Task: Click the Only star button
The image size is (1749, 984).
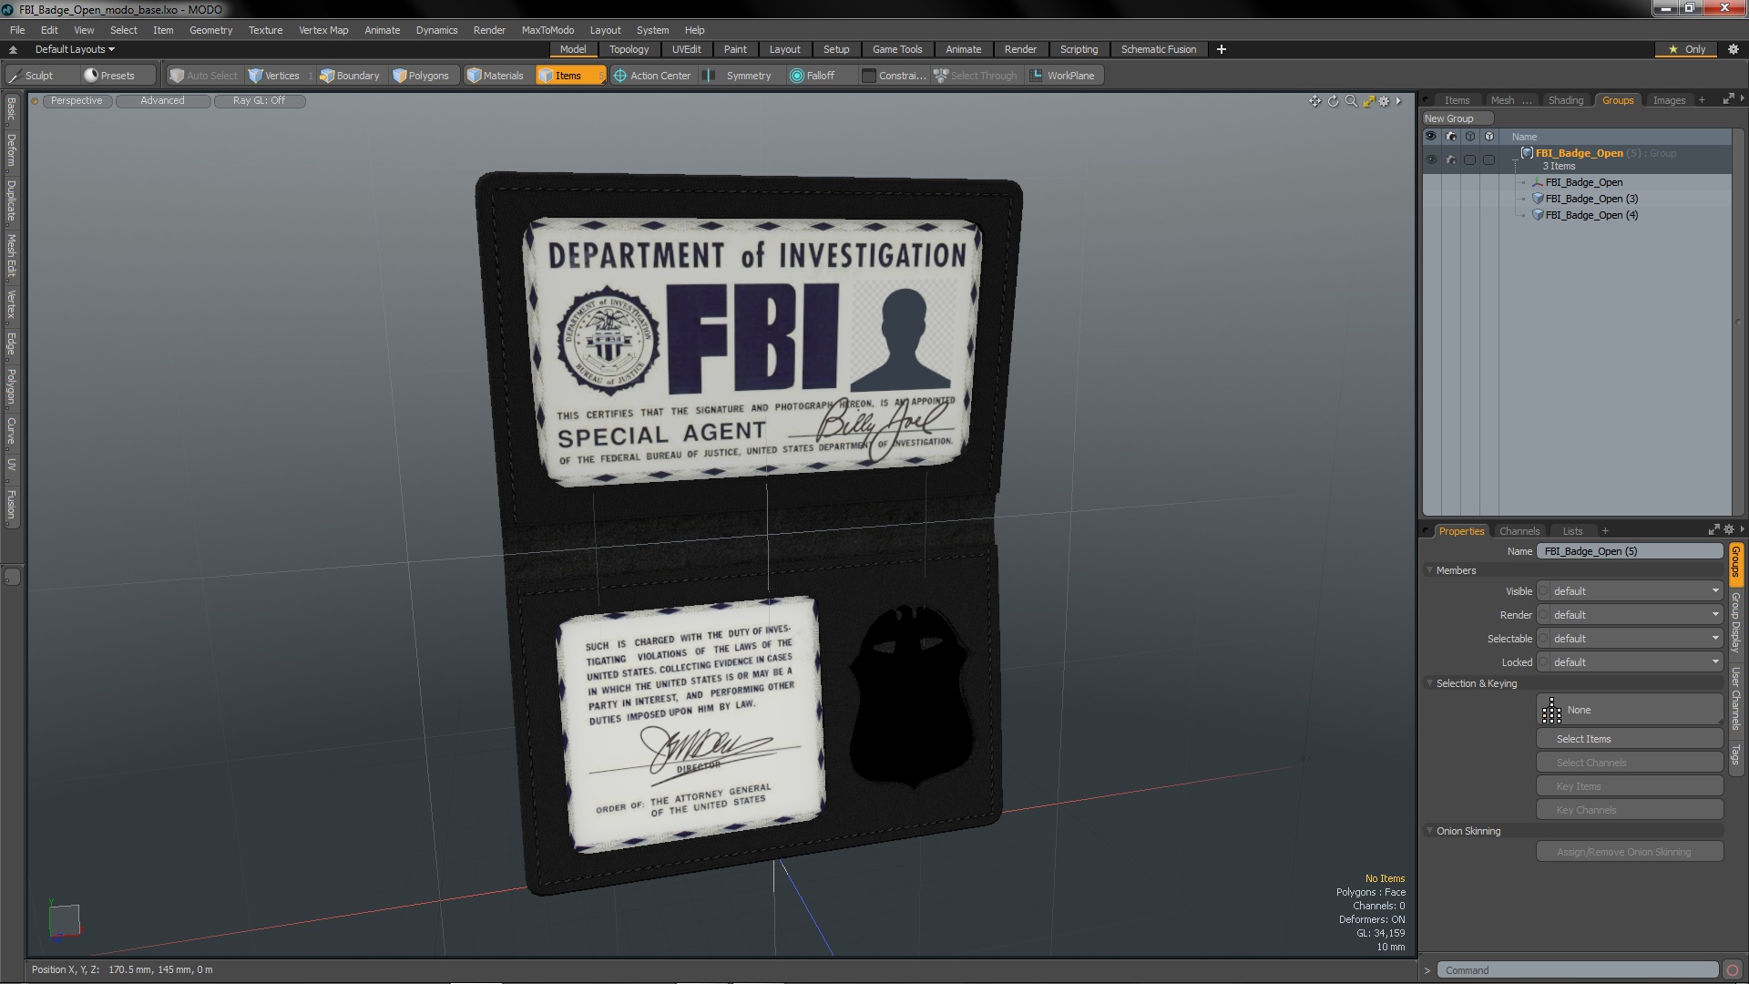Action: click(1687, 49)
